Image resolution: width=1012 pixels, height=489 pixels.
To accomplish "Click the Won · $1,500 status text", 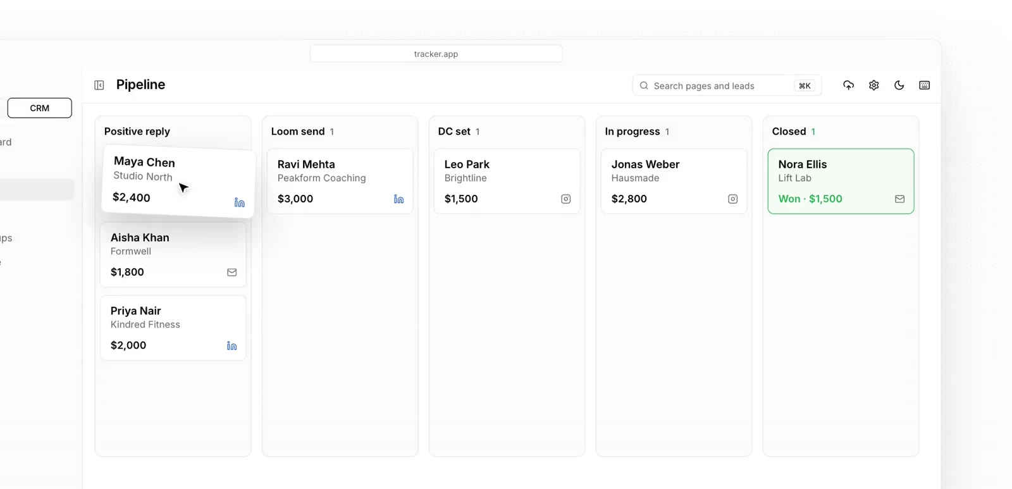I will click(810, 199).
